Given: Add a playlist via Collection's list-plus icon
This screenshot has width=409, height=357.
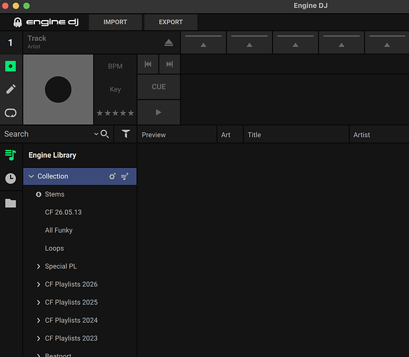Looking at the screenshot, I should click(125, 176).
